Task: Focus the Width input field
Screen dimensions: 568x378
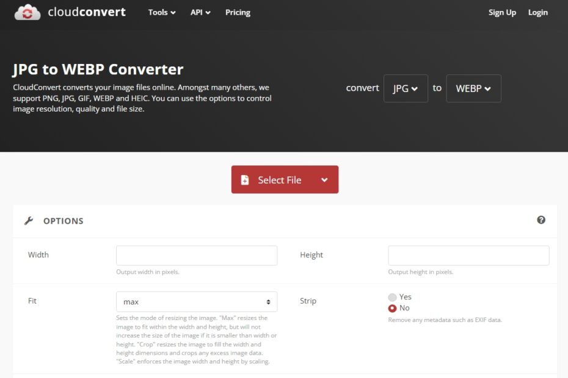Action: click(x=196, y=255)
